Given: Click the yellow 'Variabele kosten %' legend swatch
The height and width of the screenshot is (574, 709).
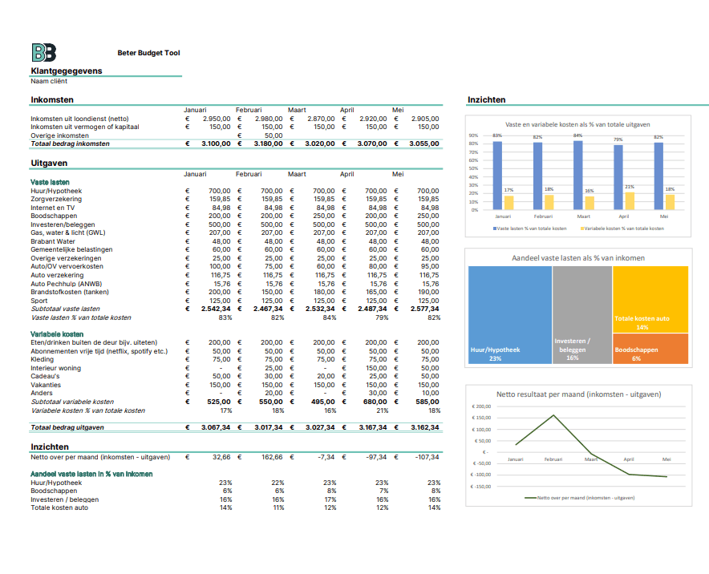Looking at the screenshot, I should pyautogui.click(x=582, y=228).
